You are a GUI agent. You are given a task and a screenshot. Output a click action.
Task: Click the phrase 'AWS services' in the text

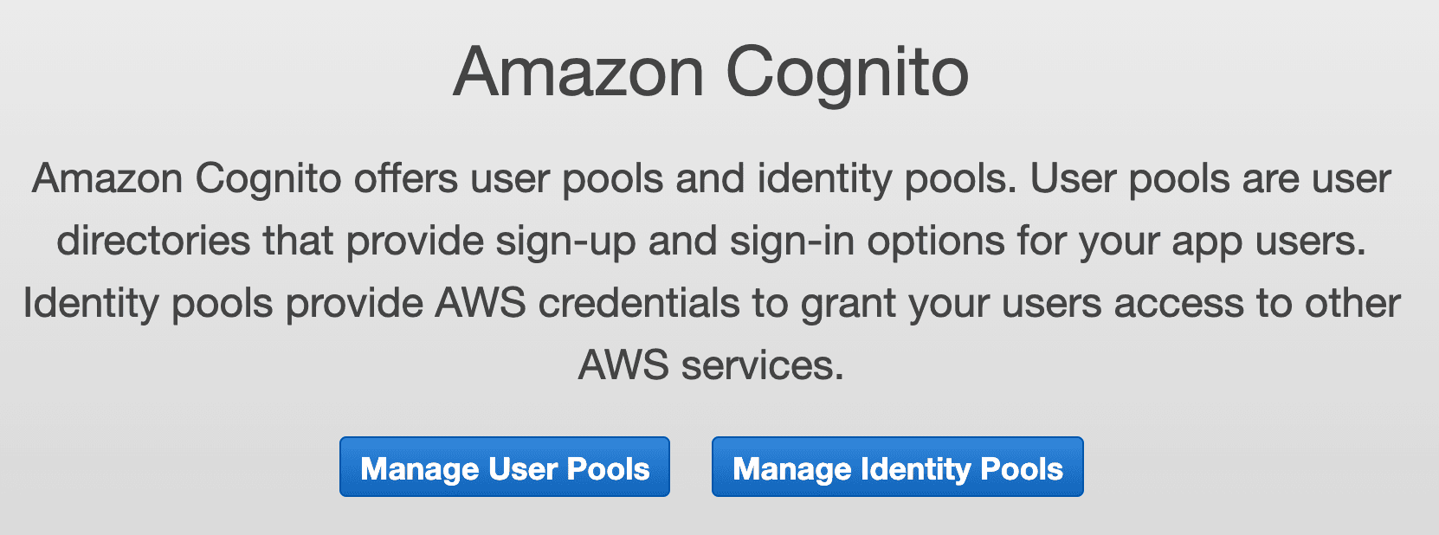click(x=710, y=365)
